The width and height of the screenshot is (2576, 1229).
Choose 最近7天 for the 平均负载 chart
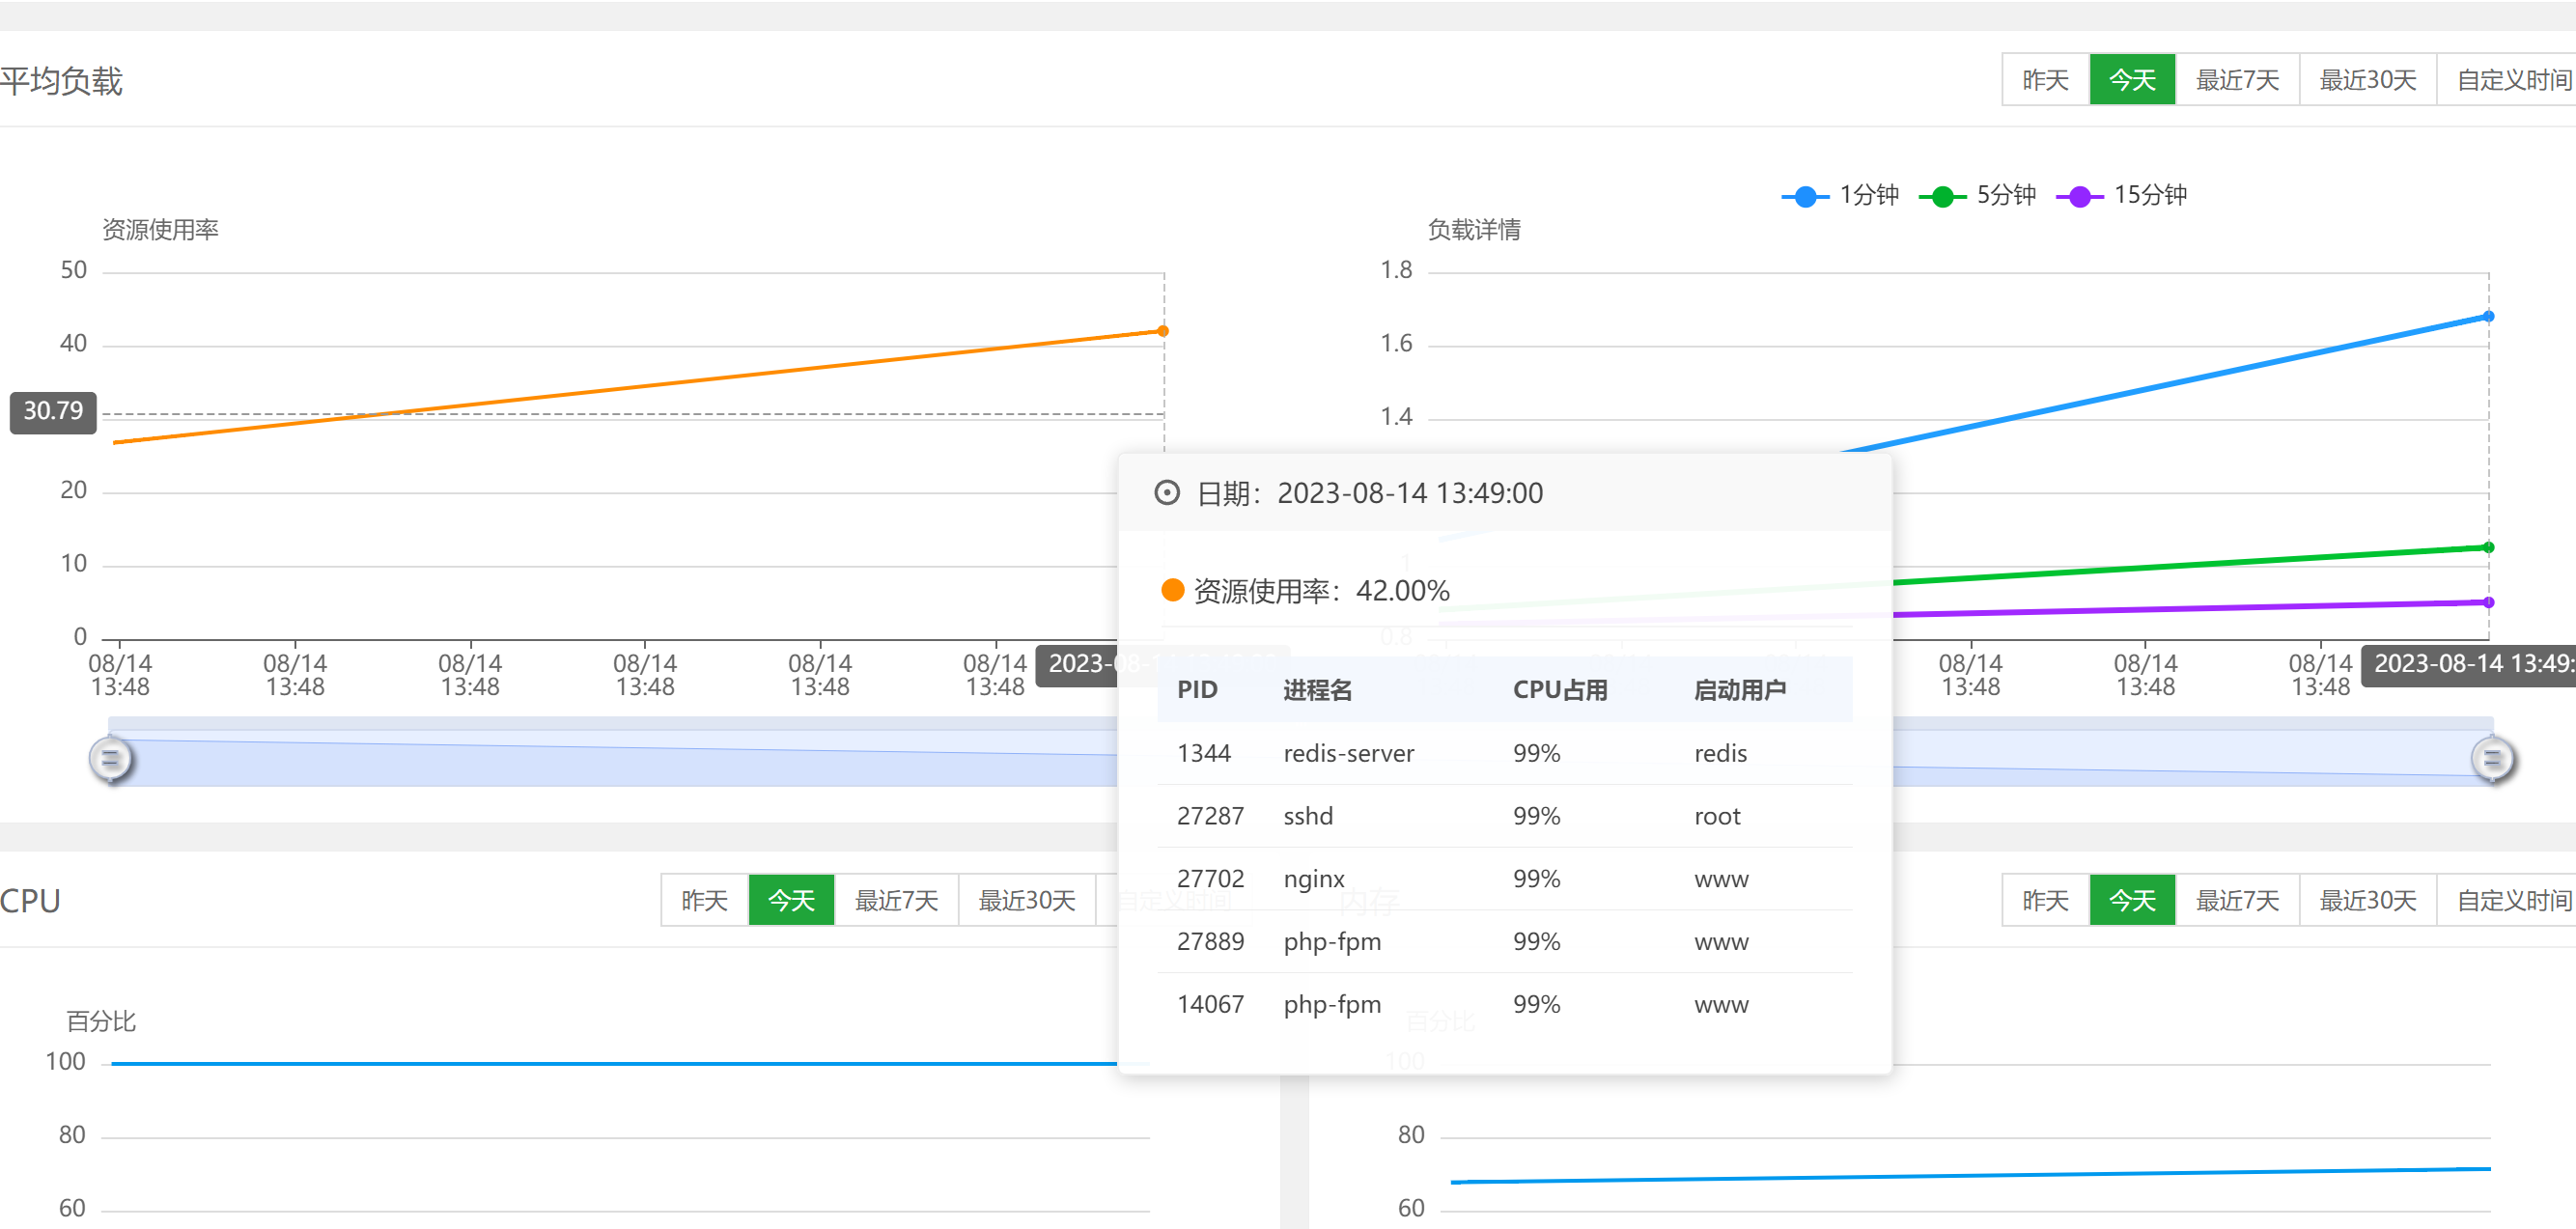(x=2237, y=80)
